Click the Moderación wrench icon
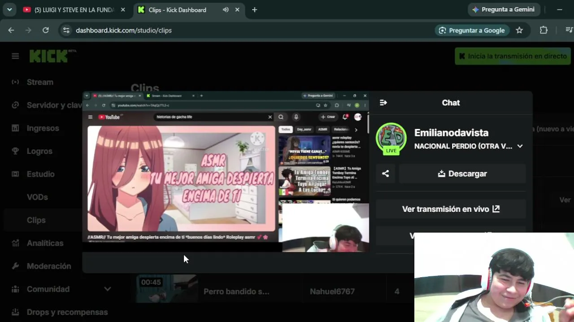 pyautogui.click(x=15, y=266)
